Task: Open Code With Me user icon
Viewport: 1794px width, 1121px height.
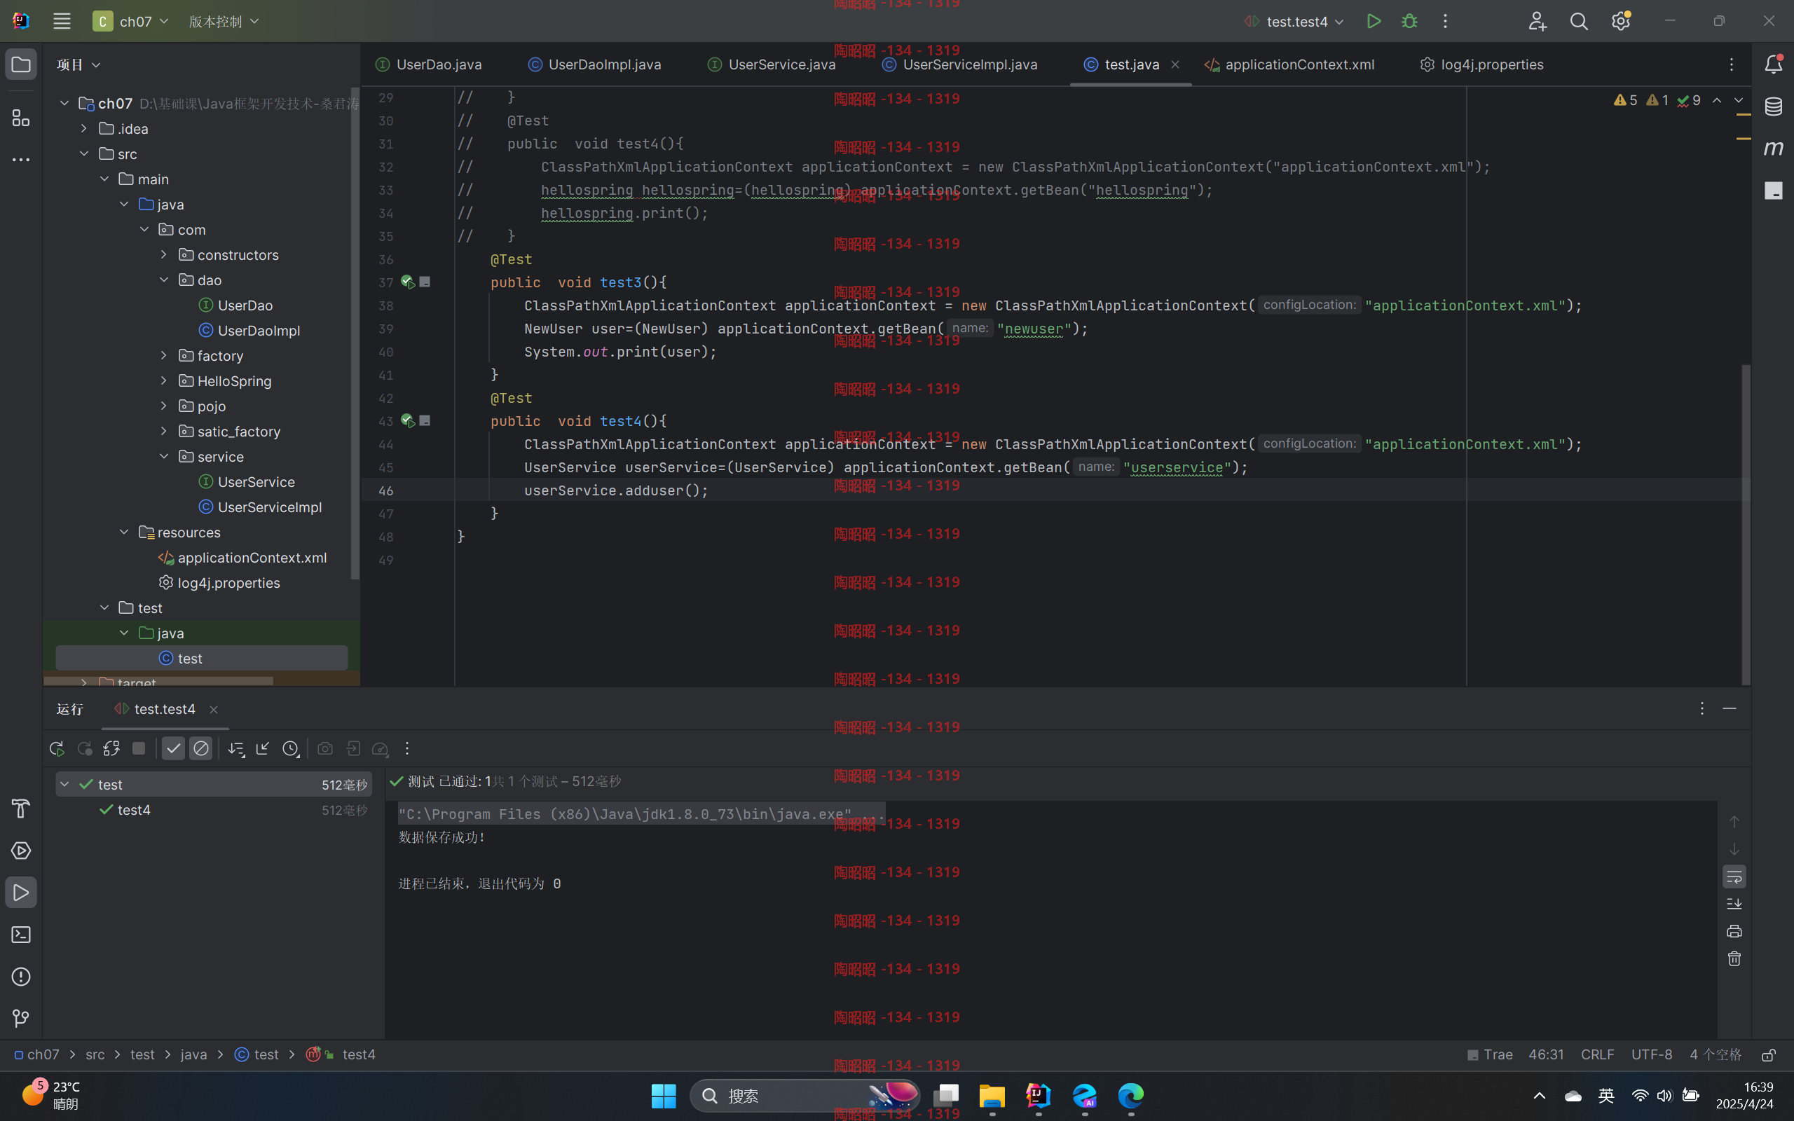Action: pos(1537,22)
